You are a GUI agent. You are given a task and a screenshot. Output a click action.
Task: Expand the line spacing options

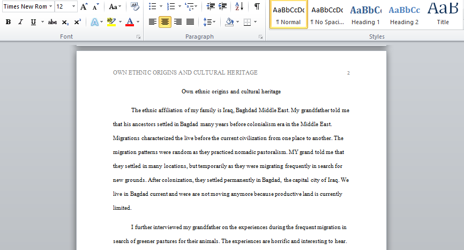[214, 22]
